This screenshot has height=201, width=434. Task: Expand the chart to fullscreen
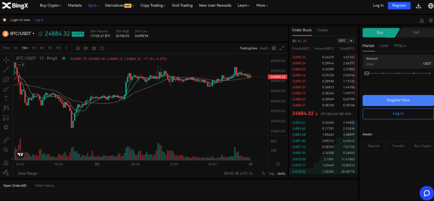282,48
